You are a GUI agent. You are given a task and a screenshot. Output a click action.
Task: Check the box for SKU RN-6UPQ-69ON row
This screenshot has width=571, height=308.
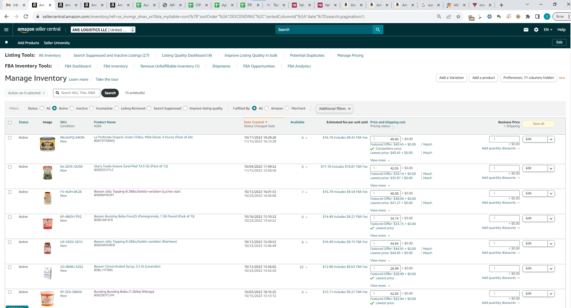[x=10, y=138]
